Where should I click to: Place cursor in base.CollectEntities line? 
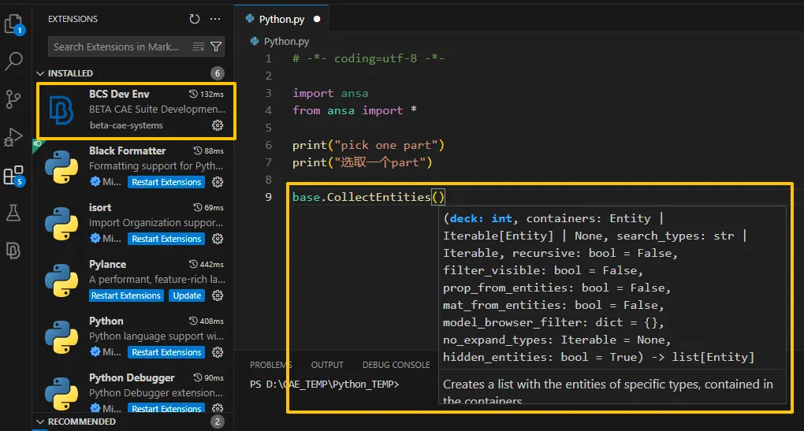[368, 197]
